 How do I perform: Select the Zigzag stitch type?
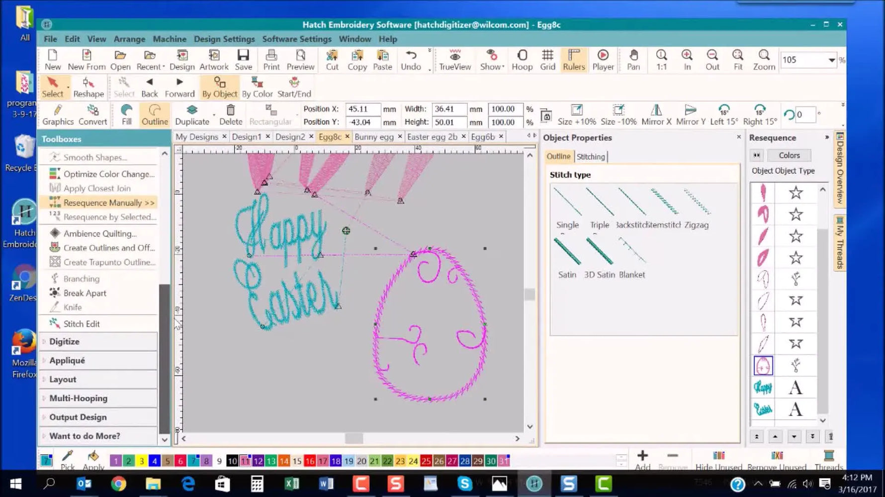pyautogui.click(x=696, y=208)
